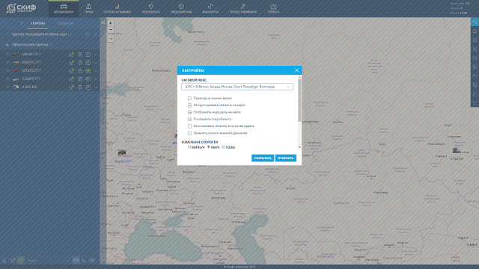Image resolution: width=479 pixels, height=269 pixels.
Task: Click the arrow button under map zoom
Action: (111, 39)
